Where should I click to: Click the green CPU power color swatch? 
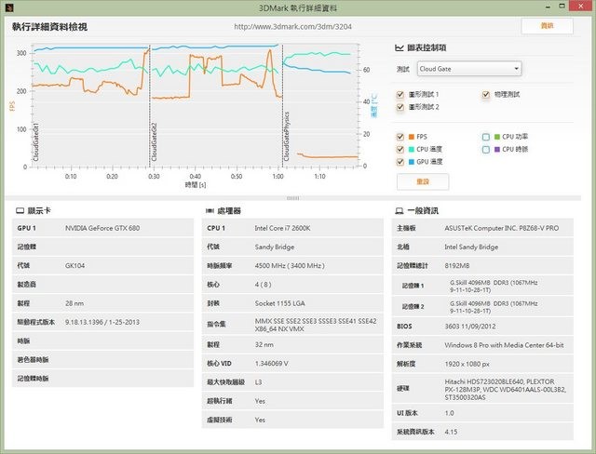pyautogui.click(x=496, y=137)
